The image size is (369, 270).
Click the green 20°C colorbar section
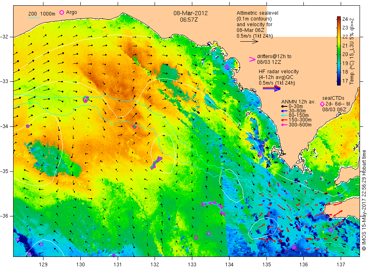339,54
